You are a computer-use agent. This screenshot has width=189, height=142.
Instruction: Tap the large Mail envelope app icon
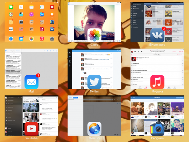[x=31, y=82]
